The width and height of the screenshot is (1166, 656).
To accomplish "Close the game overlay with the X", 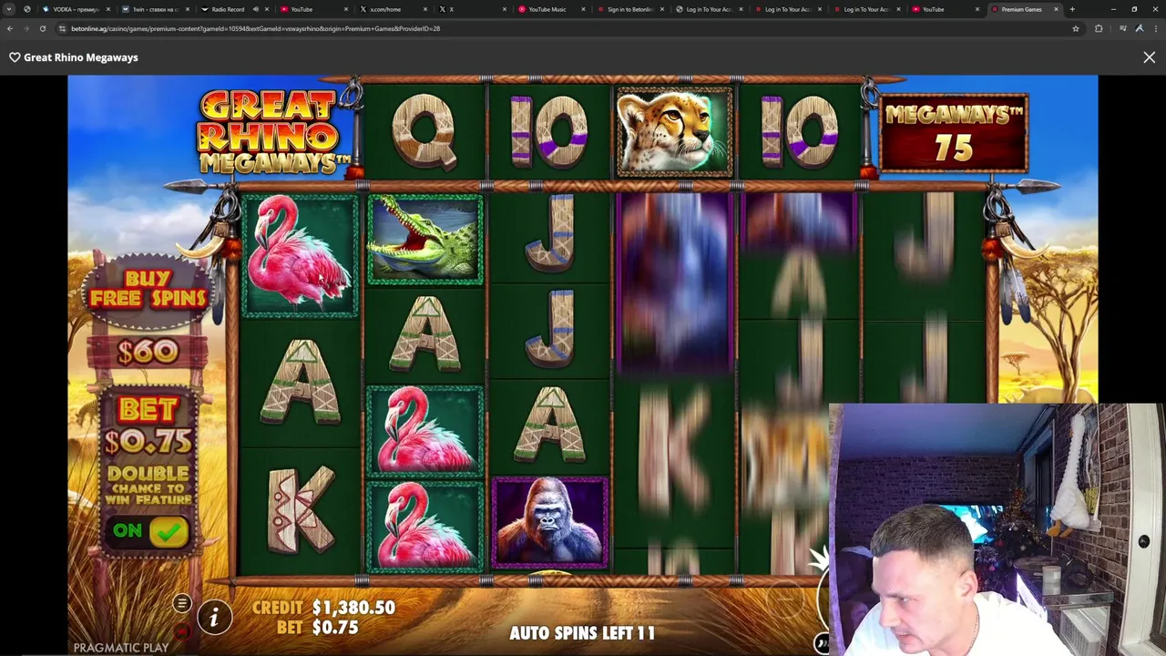I will point(1149,57).
